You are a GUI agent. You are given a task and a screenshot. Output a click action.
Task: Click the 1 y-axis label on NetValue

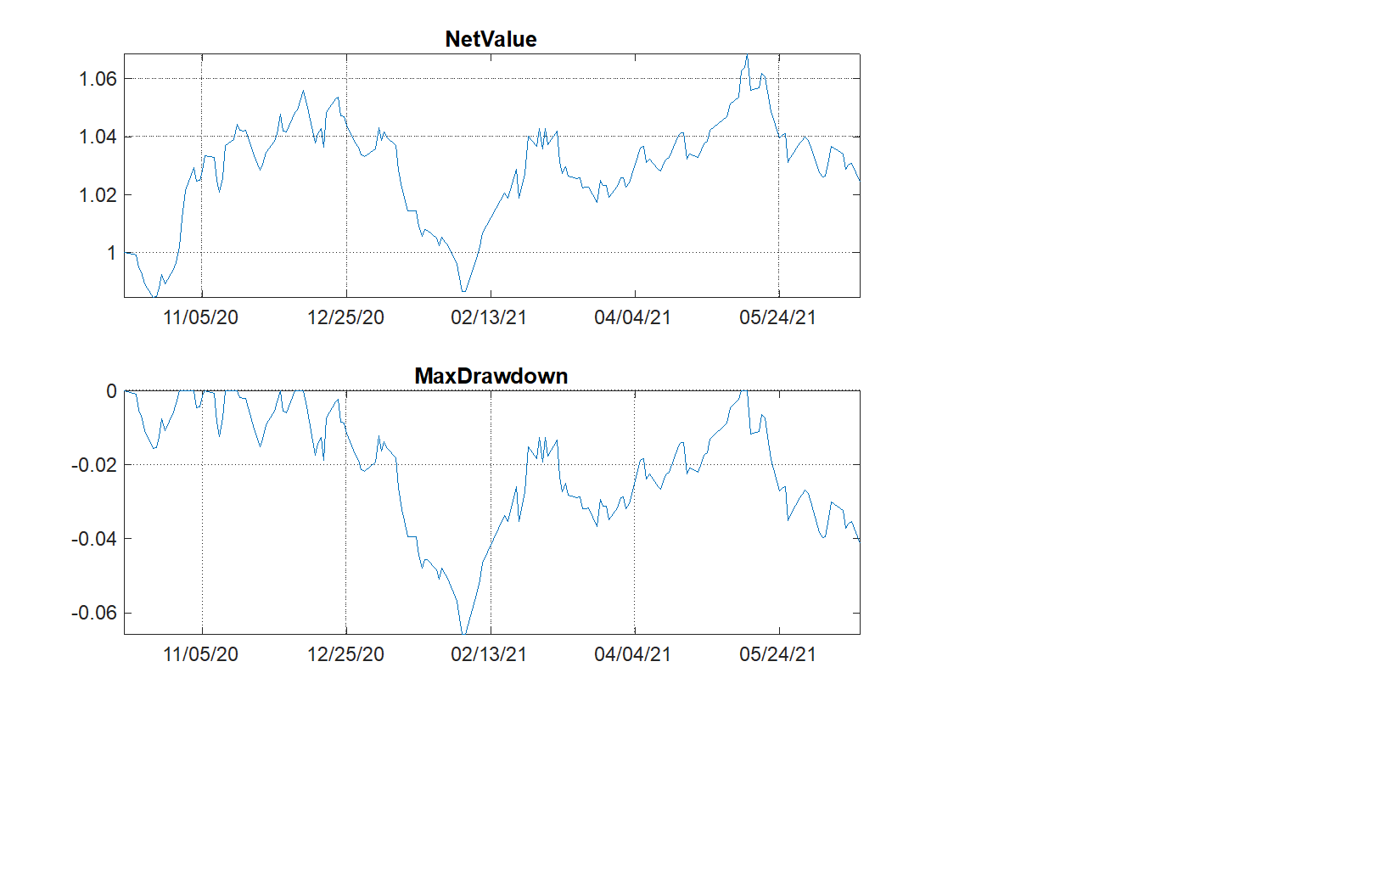pyautogui.click(x=111, y=253)
